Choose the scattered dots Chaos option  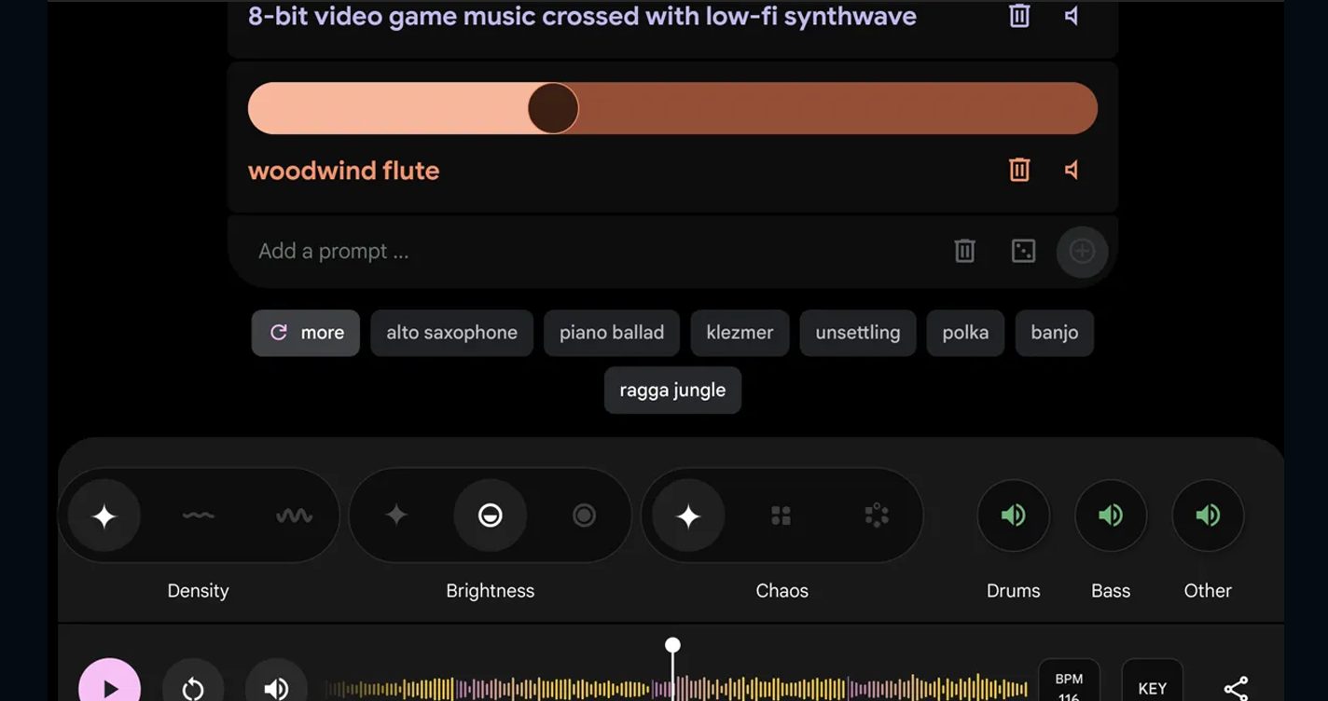(876, 515)
